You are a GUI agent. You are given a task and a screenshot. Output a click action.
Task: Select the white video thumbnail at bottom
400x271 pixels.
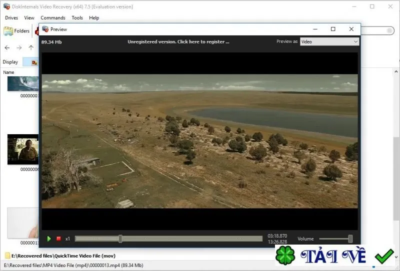coord(23,223)
